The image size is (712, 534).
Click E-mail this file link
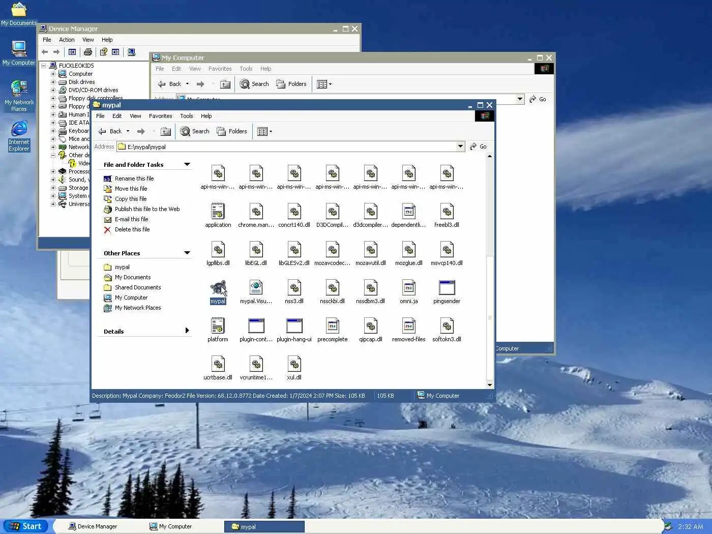click(132, 219)
